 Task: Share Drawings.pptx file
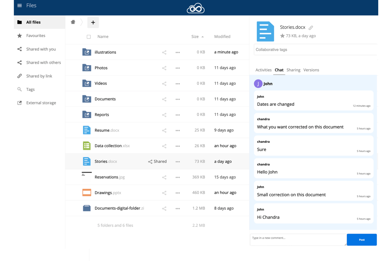(x=164, y=193)
